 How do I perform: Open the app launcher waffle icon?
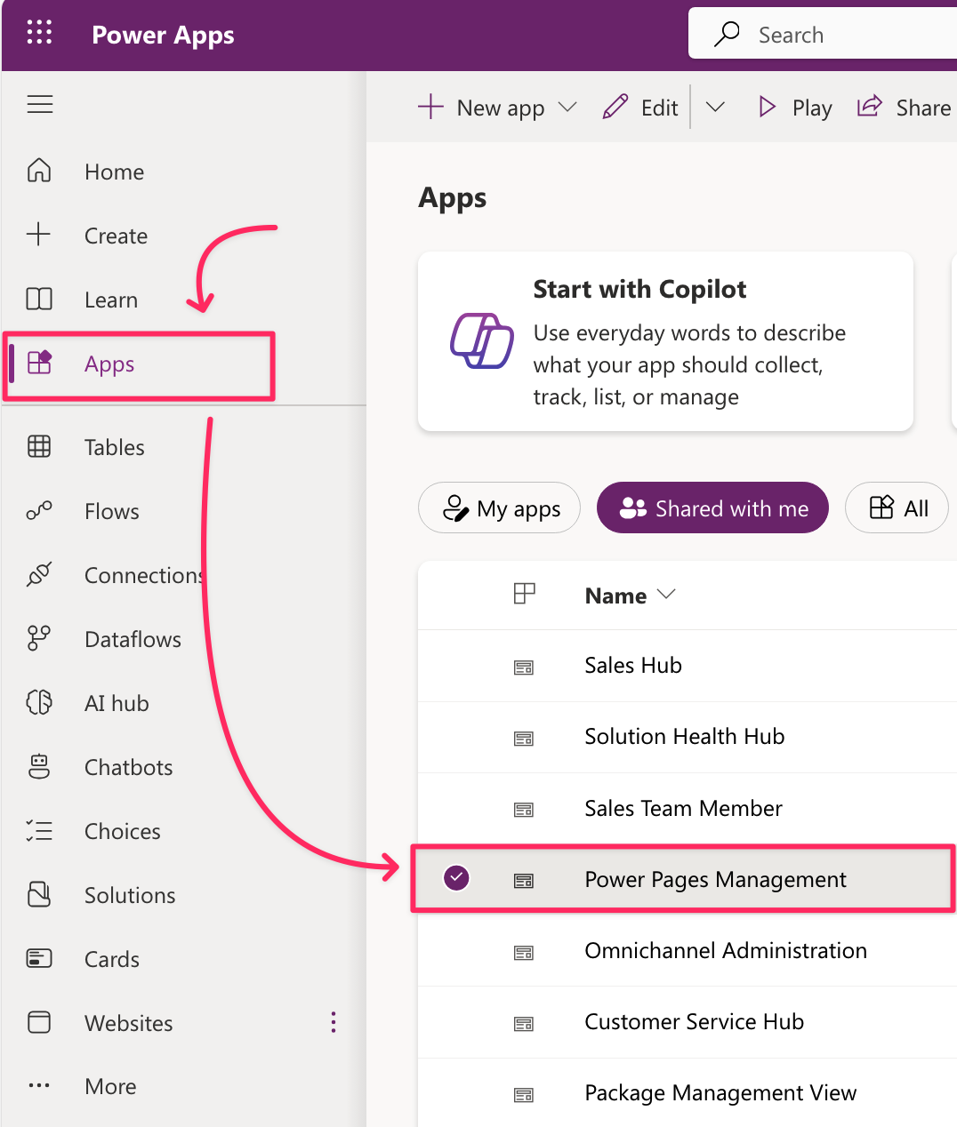coord(39,35)
